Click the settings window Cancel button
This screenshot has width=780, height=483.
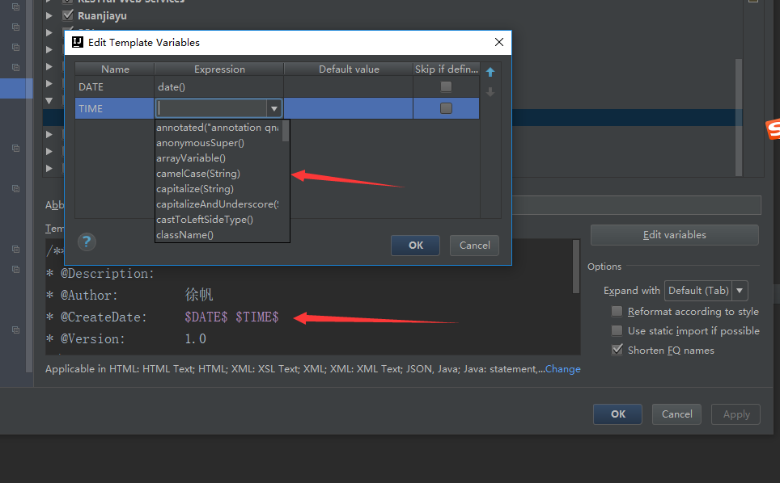(676, 414)
